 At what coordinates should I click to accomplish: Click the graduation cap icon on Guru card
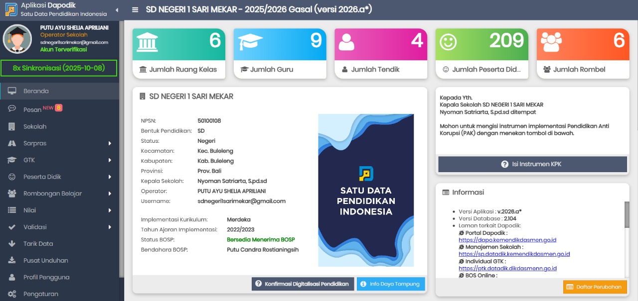point(250,42)
